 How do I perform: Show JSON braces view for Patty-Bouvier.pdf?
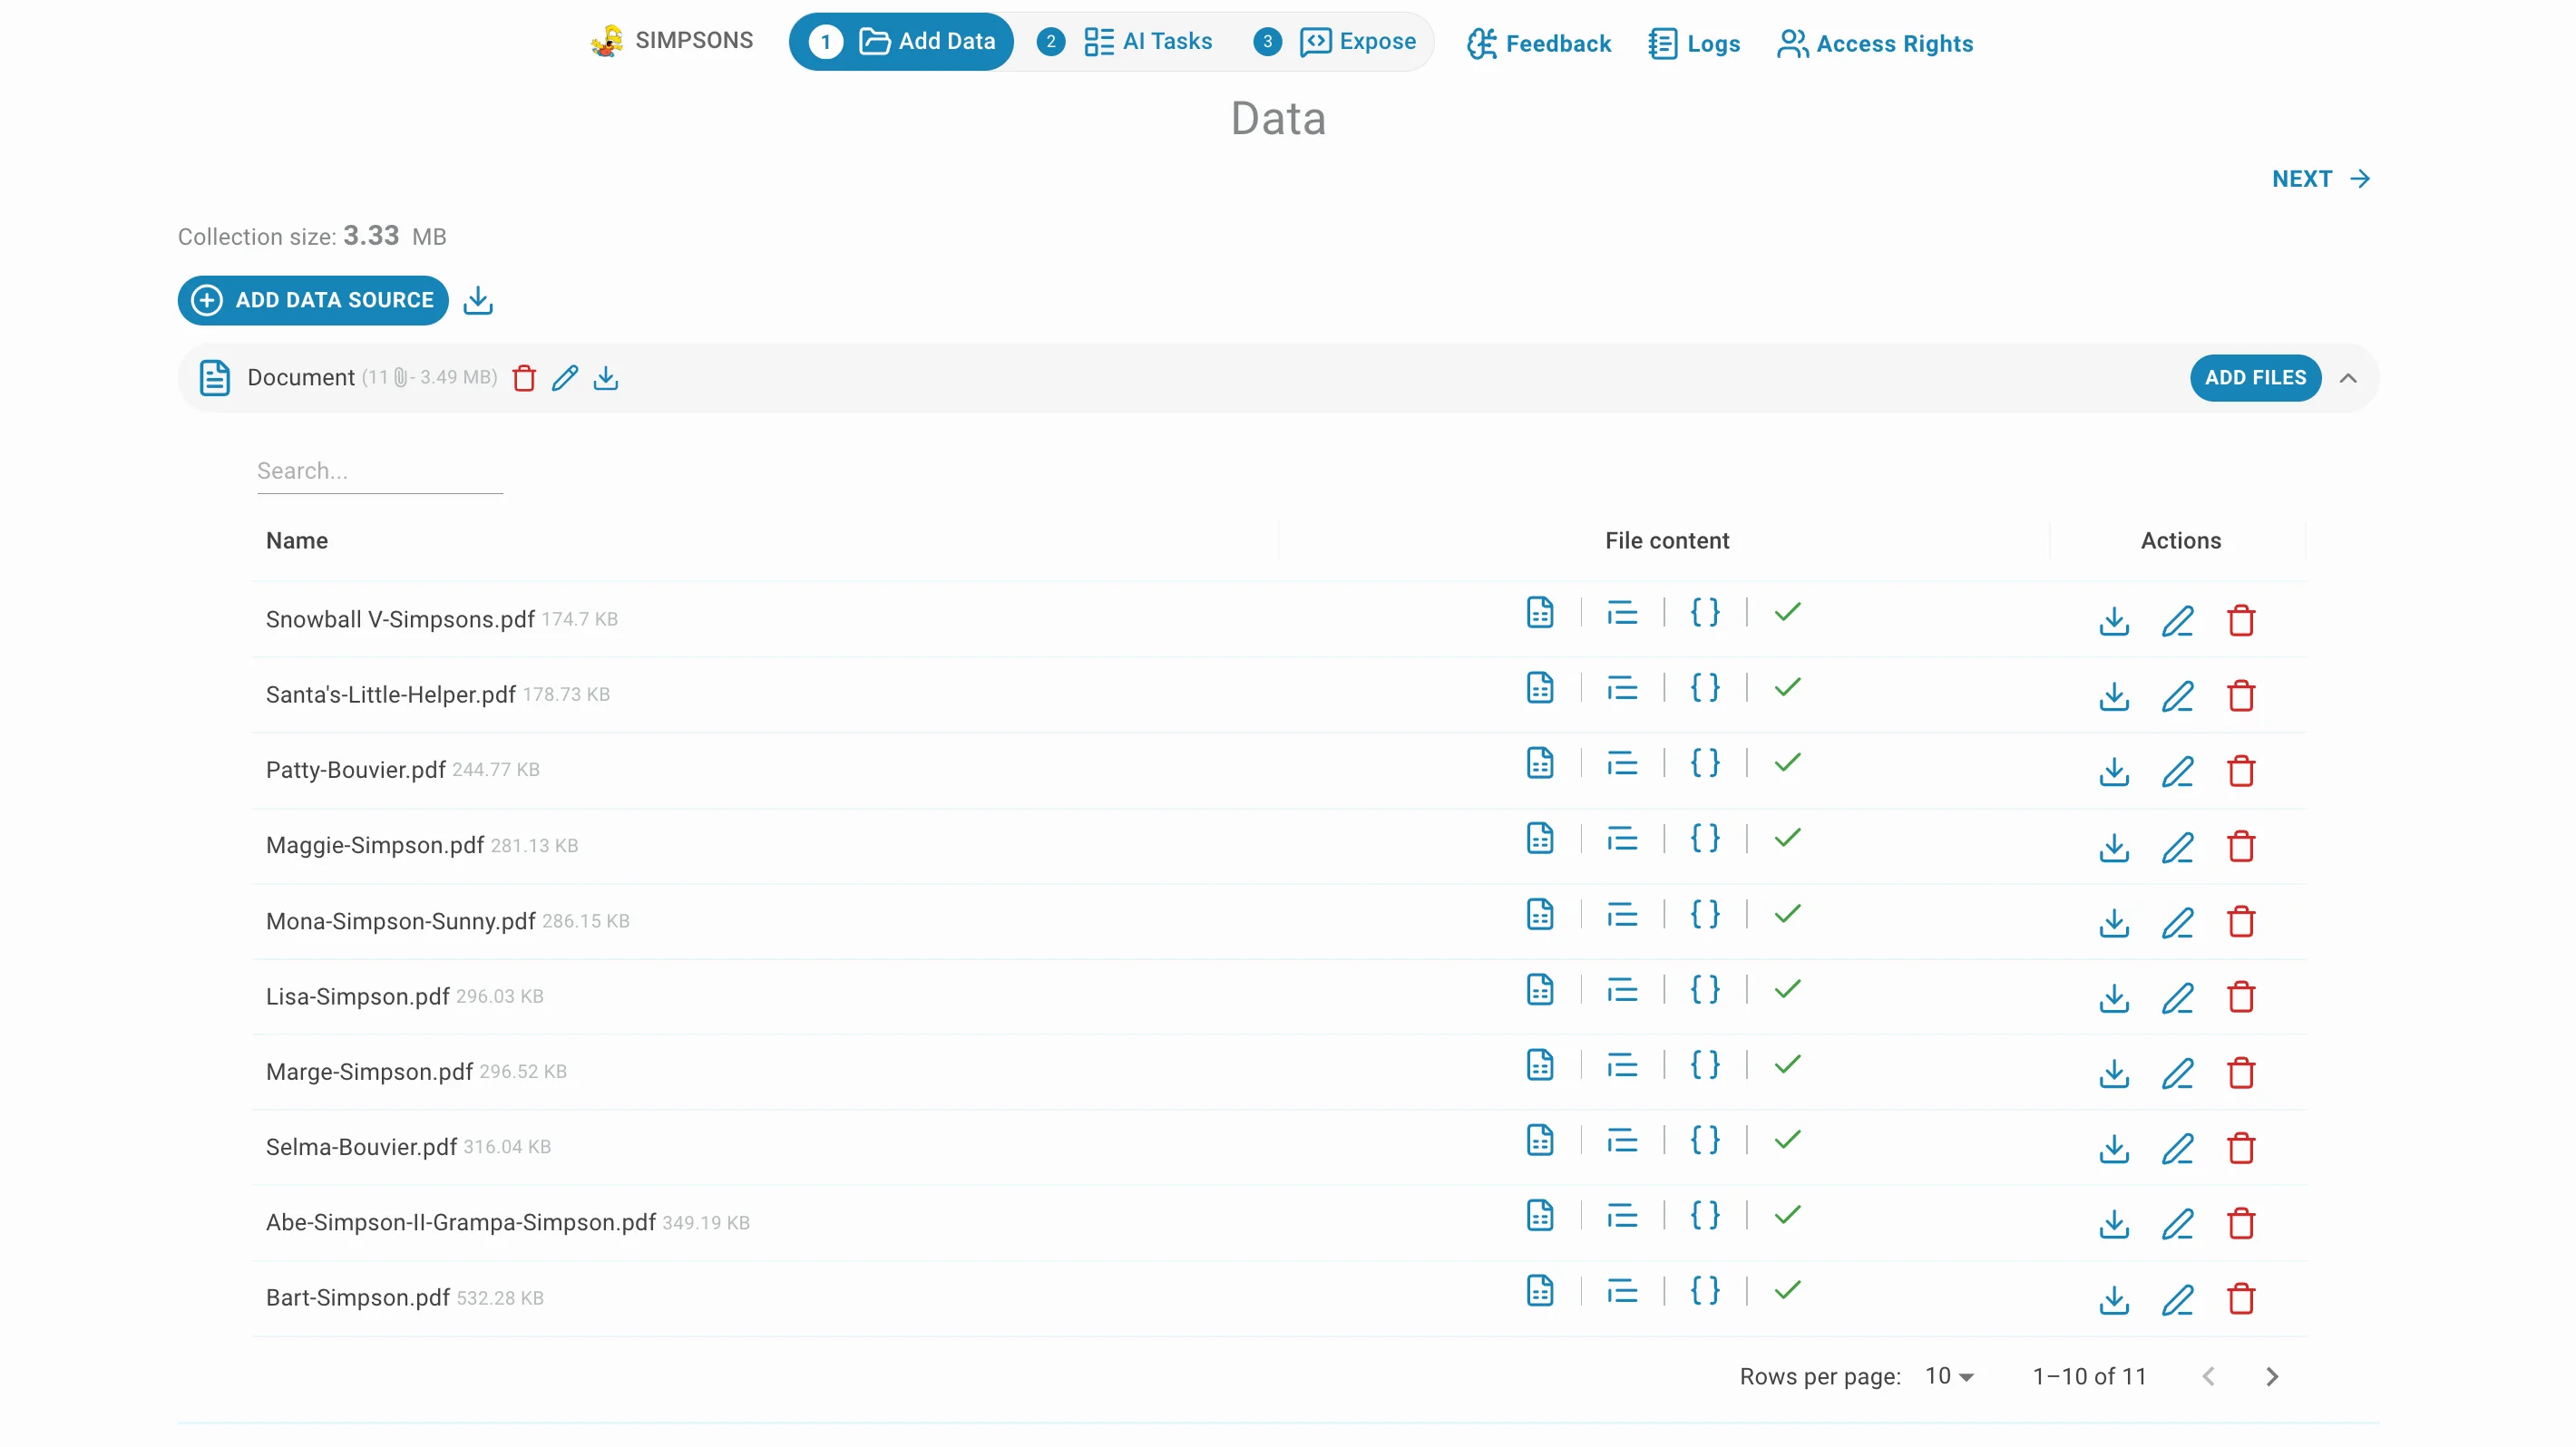pos(1705,762)
